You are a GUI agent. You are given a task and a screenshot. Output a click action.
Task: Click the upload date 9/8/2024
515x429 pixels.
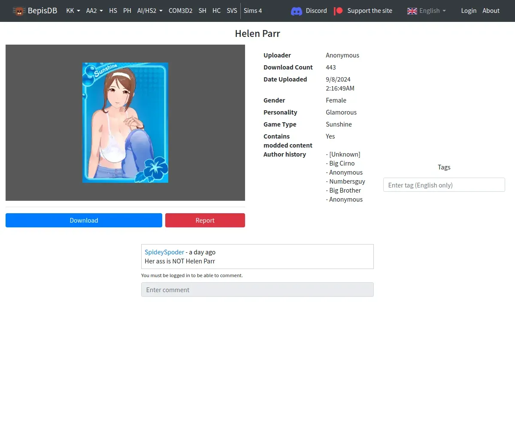pos(338,79)
